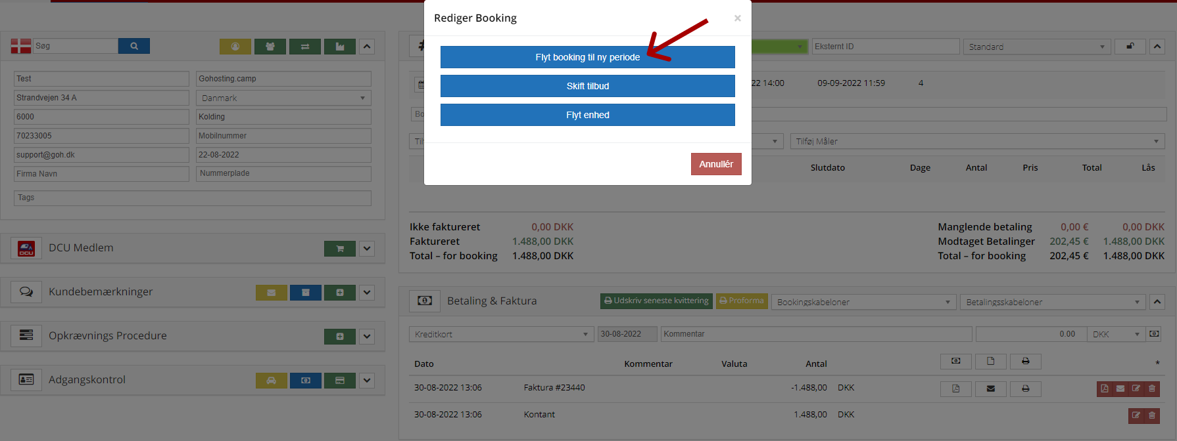Select the 'Flyt enhed' option

click(587, 115)
